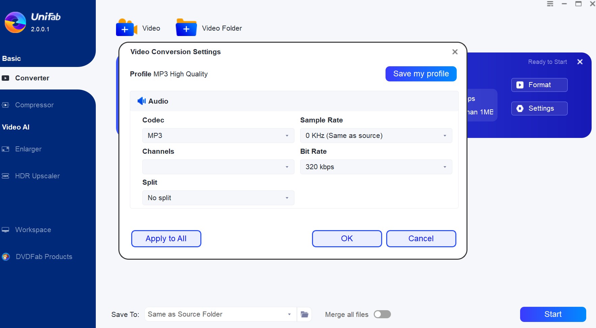The width and height of the screenshot is (596, 328).
Task: Click the HDR Upscaler sidebar icon
Action: [x=5, y=176]
